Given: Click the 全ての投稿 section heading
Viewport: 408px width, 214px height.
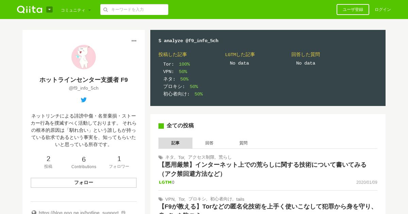Looking at the screenshot, I should (x=180, y=126).
